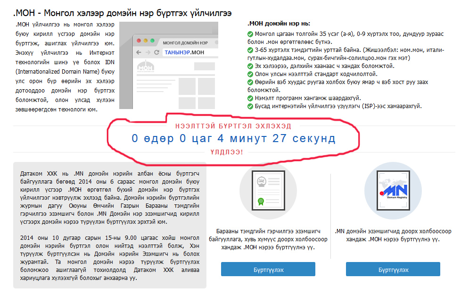Click the '.МОН домэйн нэр нь:' subheading

point(279,24)
